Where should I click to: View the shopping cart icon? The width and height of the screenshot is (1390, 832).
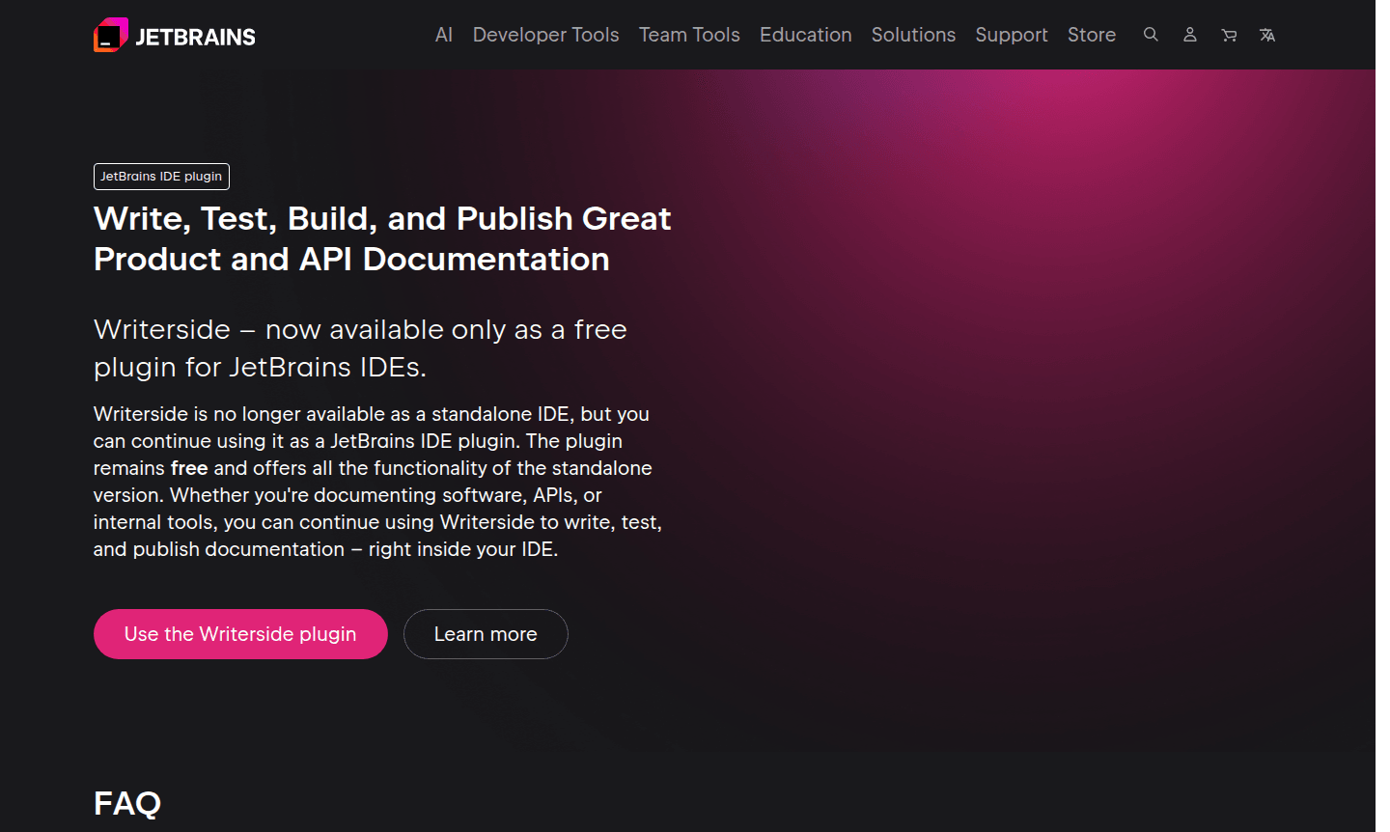coord(1229,35)
